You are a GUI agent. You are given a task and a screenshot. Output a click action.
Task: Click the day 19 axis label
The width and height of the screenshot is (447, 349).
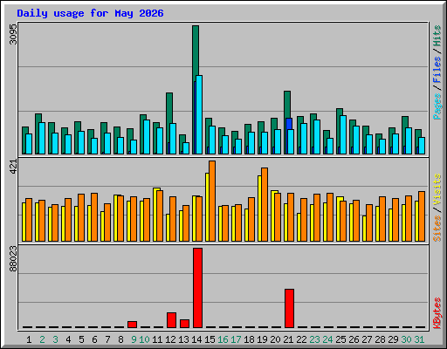tap(262, 339)
